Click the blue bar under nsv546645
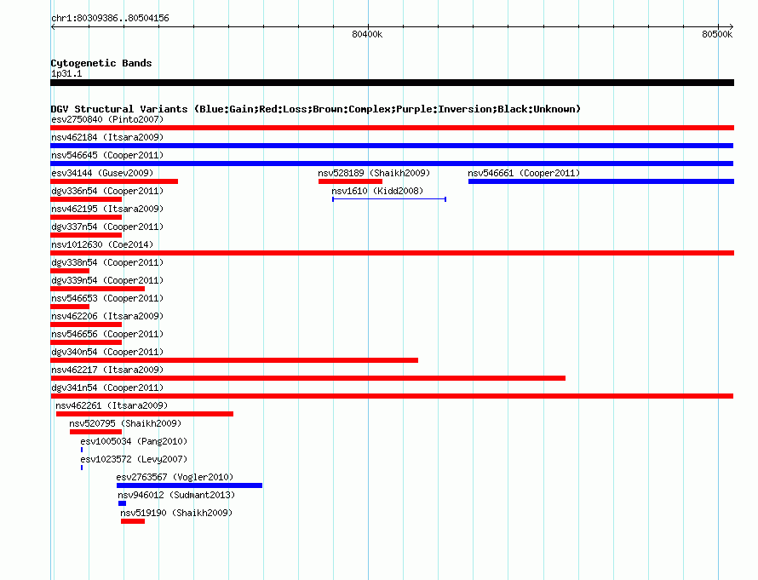 [392, 164]
